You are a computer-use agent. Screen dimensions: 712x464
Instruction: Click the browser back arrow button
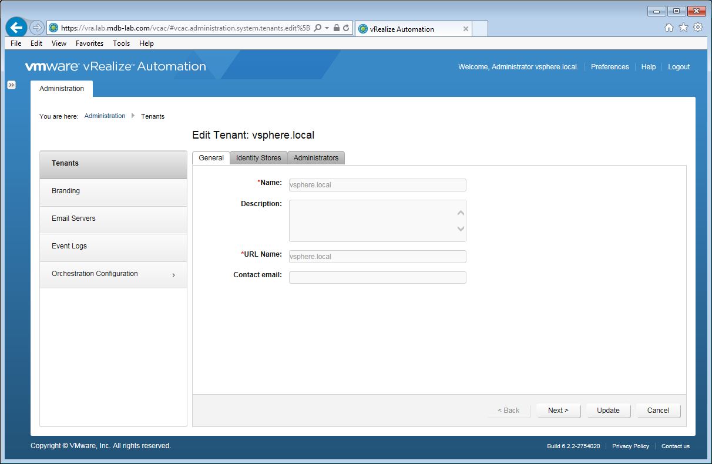pos(16,28)
